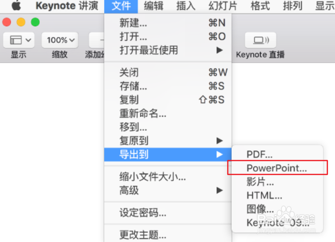Select 导出到 menu item

point(168,154)
